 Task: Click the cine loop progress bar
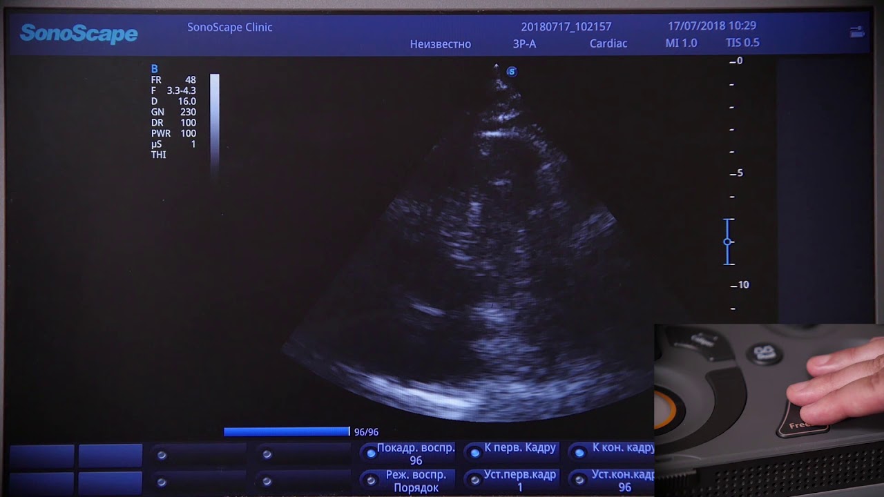[287, 432]
